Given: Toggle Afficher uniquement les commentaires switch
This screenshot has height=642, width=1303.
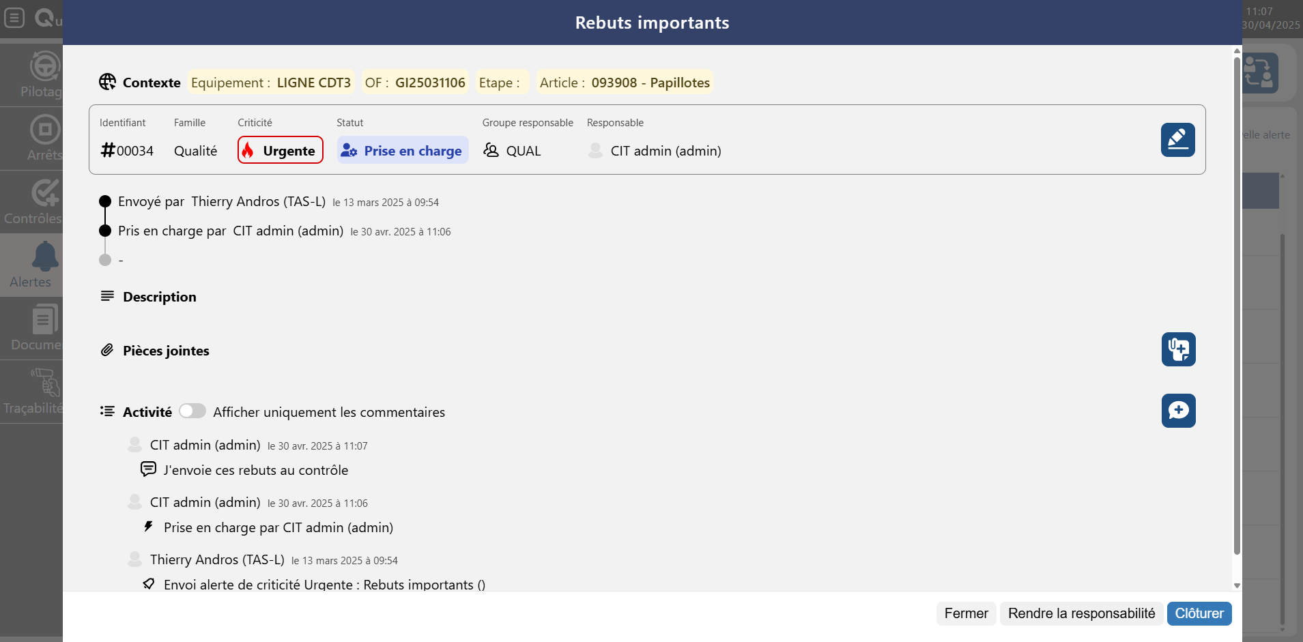Looking at the screenshot, I should pyautogui.click(x=192, y=411).
